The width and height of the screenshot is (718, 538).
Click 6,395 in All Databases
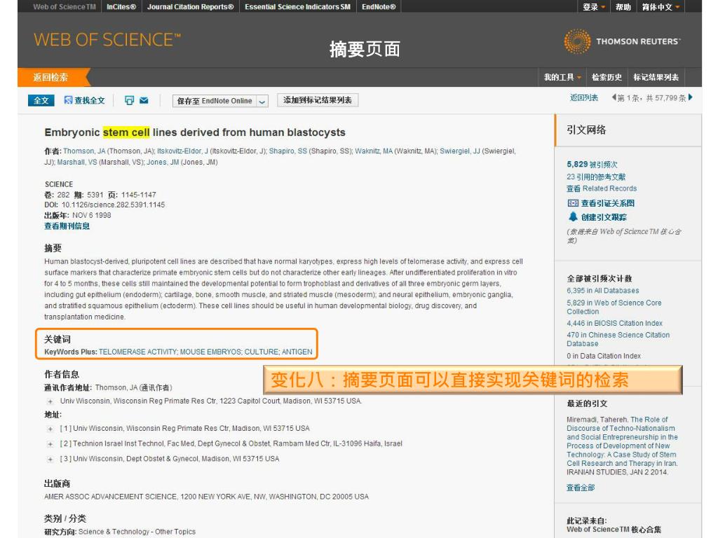tap(602, 291)
